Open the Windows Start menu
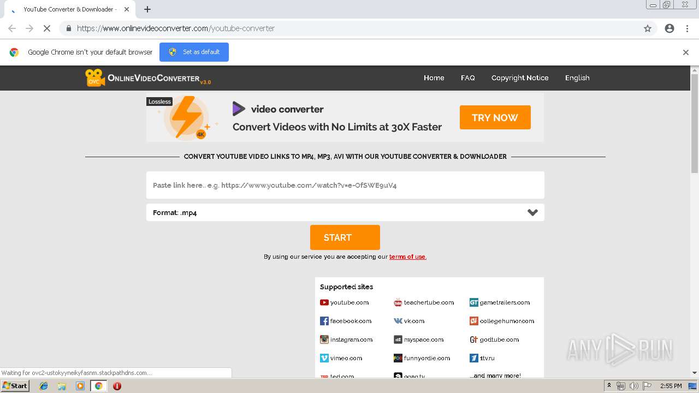 point(15,386)
